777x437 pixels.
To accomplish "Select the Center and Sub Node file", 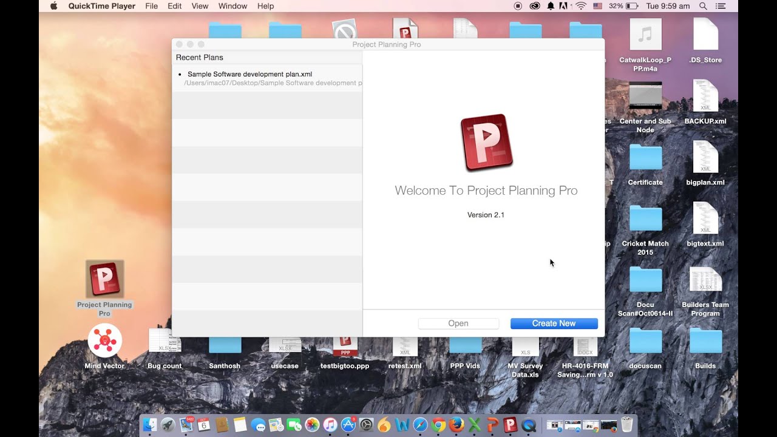I will 645,107.
